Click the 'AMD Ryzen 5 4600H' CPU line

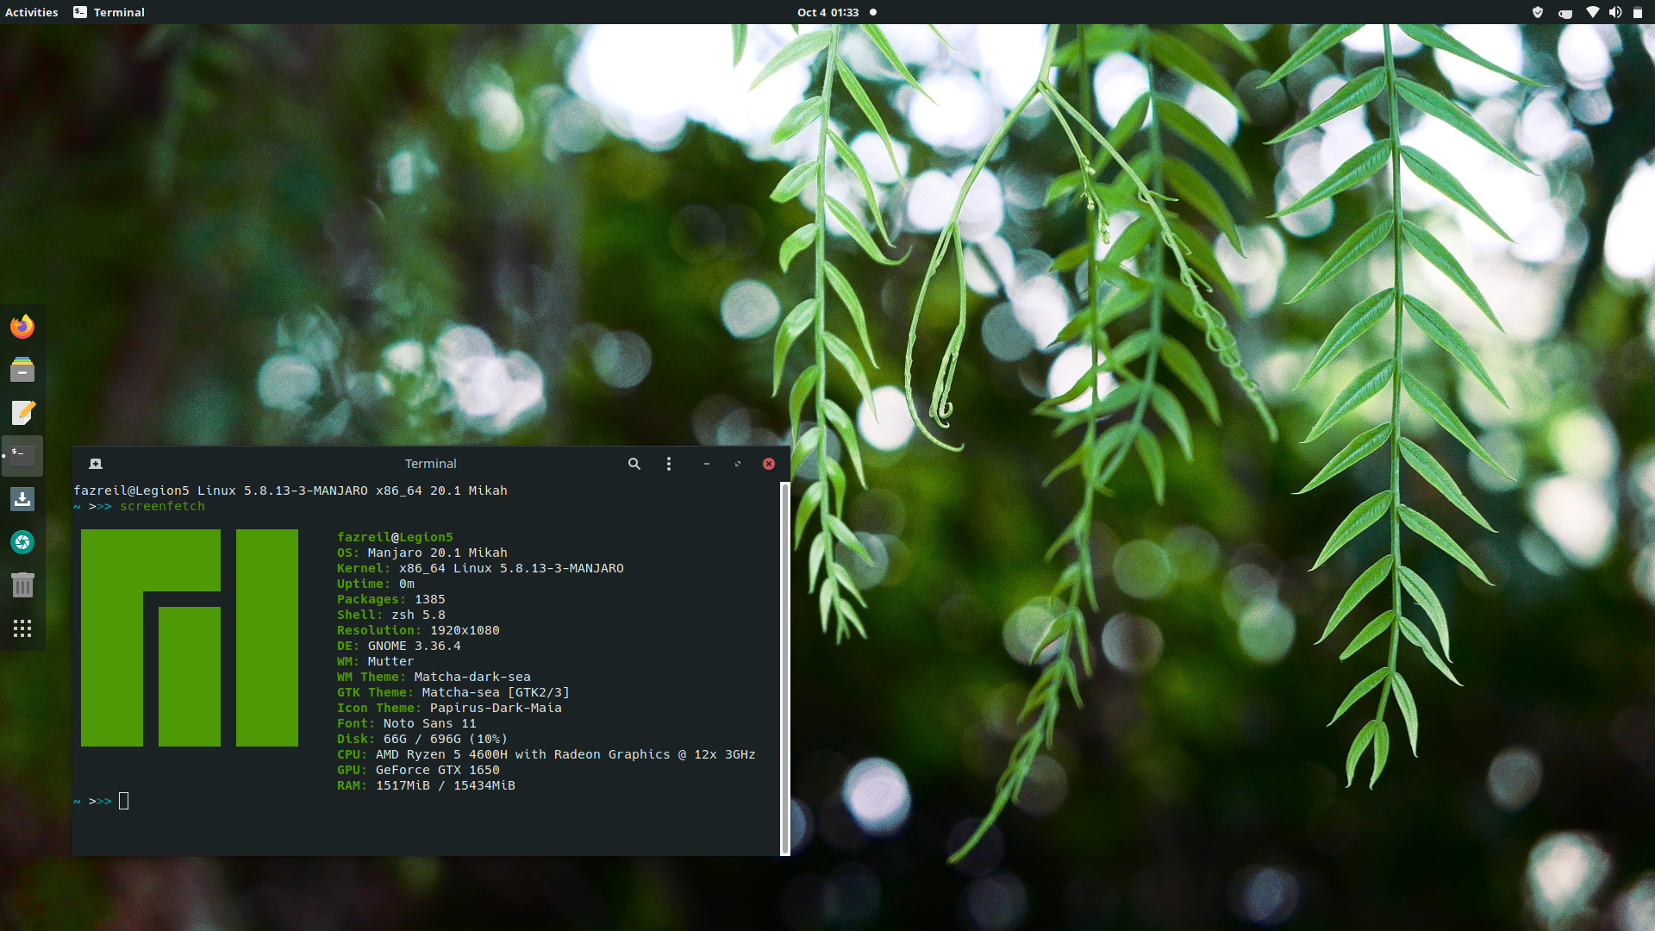pos(546,754)
